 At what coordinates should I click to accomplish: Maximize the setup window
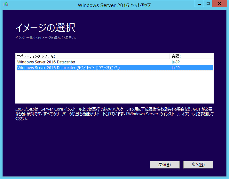[x=208, y=4]
